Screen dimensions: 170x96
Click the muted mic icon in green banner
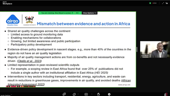coord(72,13)
